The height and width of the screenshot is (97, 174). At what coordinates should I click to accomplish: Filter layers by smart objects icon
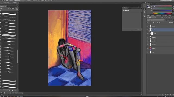(171, 18)
